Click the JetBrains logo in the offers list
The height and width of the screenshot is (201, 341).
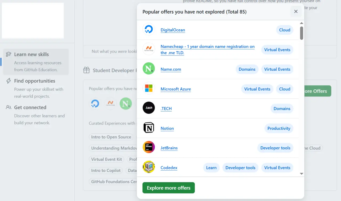(149, 148)
